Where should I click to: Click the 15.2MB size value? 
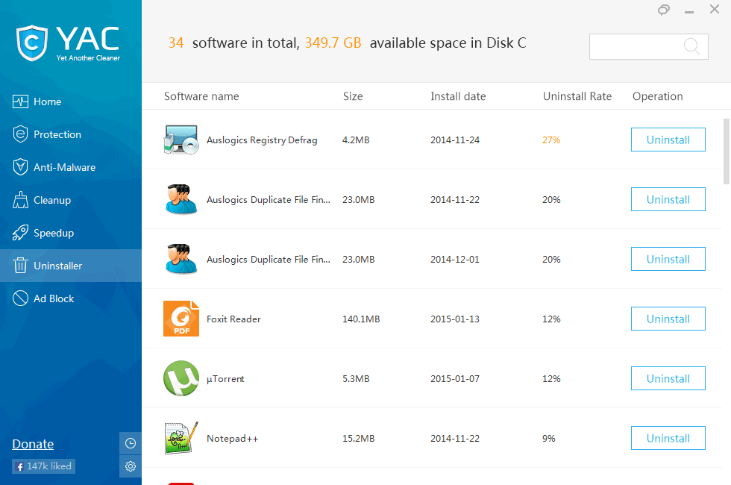click(359, 439)
